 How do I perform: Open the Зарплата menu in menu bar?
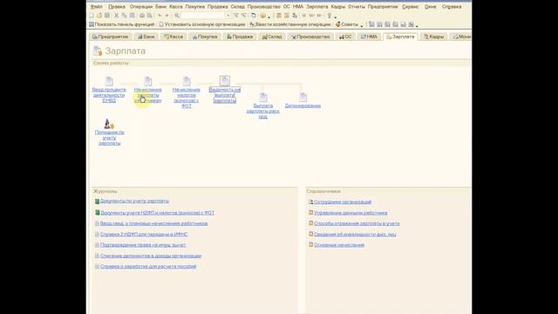[x=317, y=6]
